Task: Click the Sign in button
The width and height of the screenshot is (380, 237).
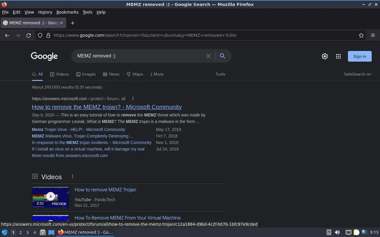Action: pos(360,56)
